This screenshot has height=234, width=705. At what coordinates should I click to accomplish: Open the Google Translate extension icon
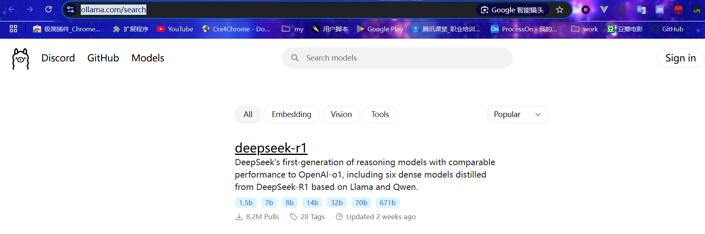pos(641,9)
